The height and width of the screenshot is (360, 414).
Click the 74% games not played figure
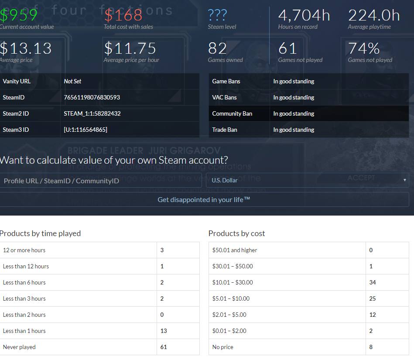tap(364, 48)
